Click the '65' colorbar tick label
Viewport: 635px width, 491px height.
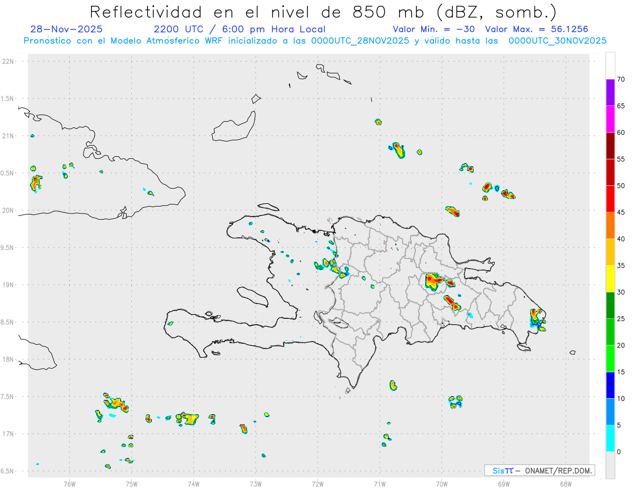(x=621, y=106)
